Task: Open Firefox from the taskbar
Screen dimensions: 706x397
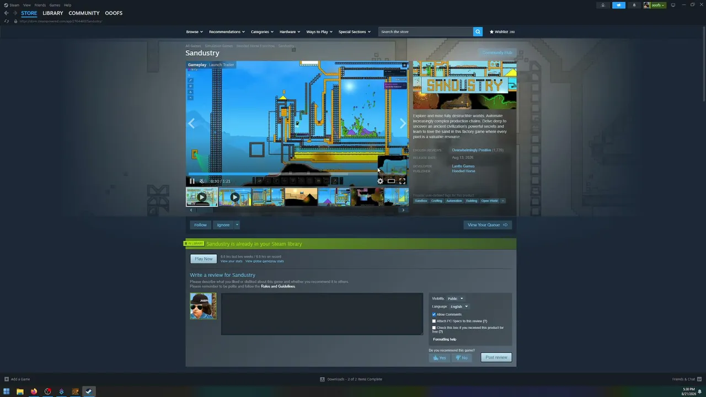Action: (x=34, y=391)
